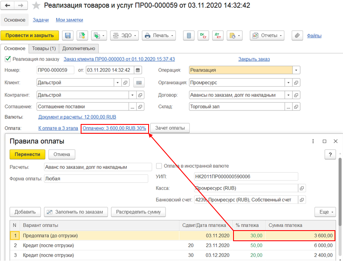The image size is (343, 262).
Task: Select the payment cell 6 000,00
Action: click(301, 245)
